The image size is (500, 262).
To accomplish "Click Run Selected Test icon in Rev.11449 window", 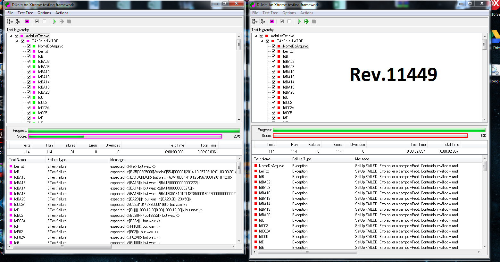I will pos(307,21).
